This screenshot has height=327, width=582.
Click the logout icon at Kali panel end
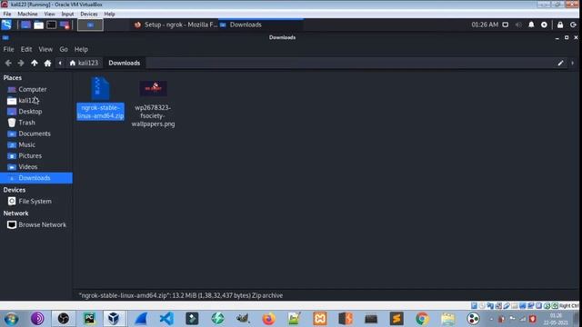click(x=573, y=25)
